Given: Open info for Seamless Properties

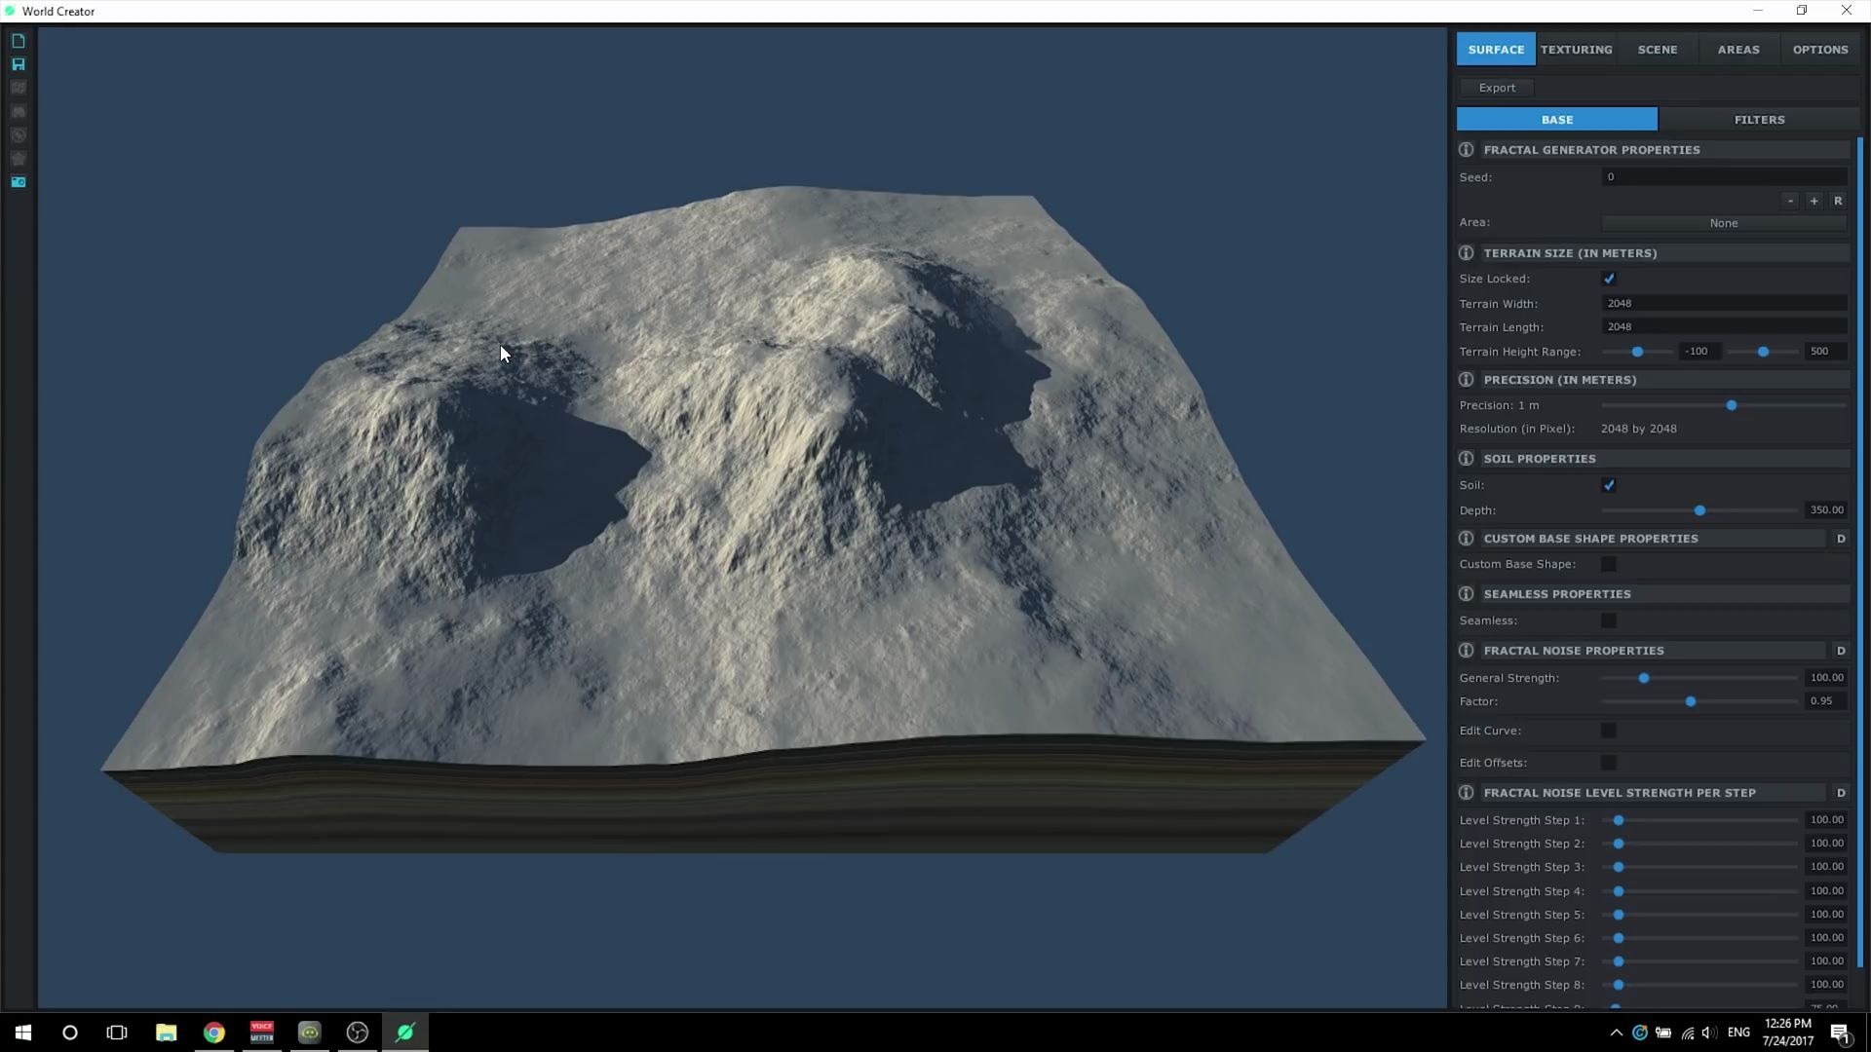Looking at the screenshot, I should [1467, 593].
